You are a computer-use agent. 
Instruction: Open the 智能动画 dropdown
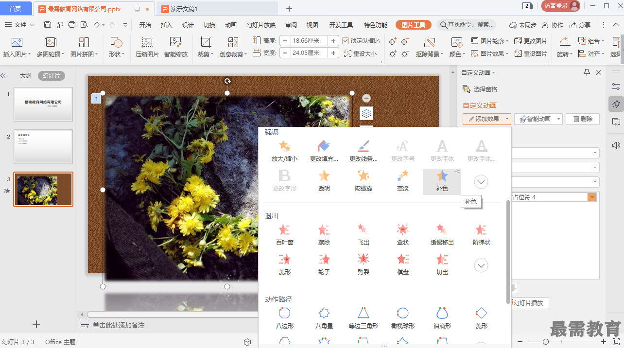(x=538, y=119)
